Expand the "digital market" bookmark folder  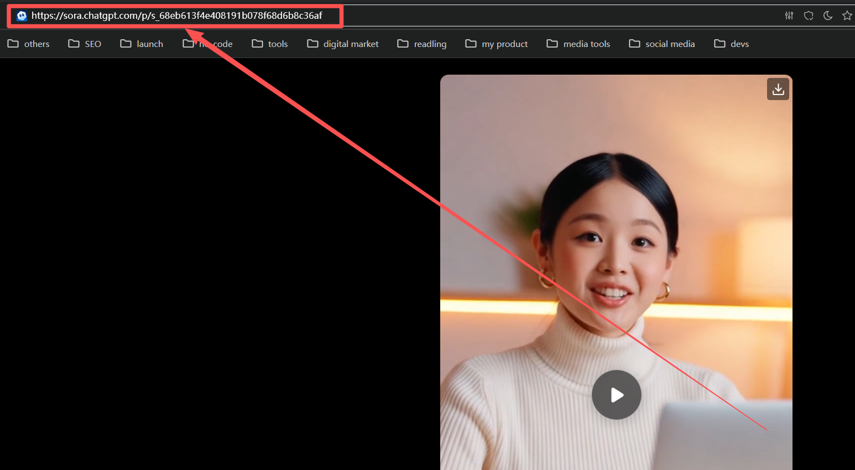pyautogui.click(x=343, y=44)
